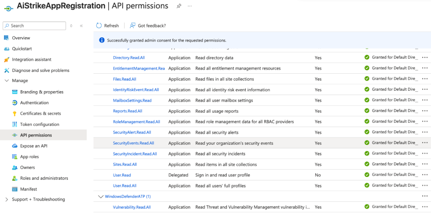Expand the Support + Troubleshooting section
The width and height of the screenshot is (431, 213).
7,200
